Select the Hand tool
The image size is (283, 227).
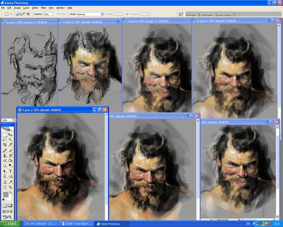pos(5,187)
